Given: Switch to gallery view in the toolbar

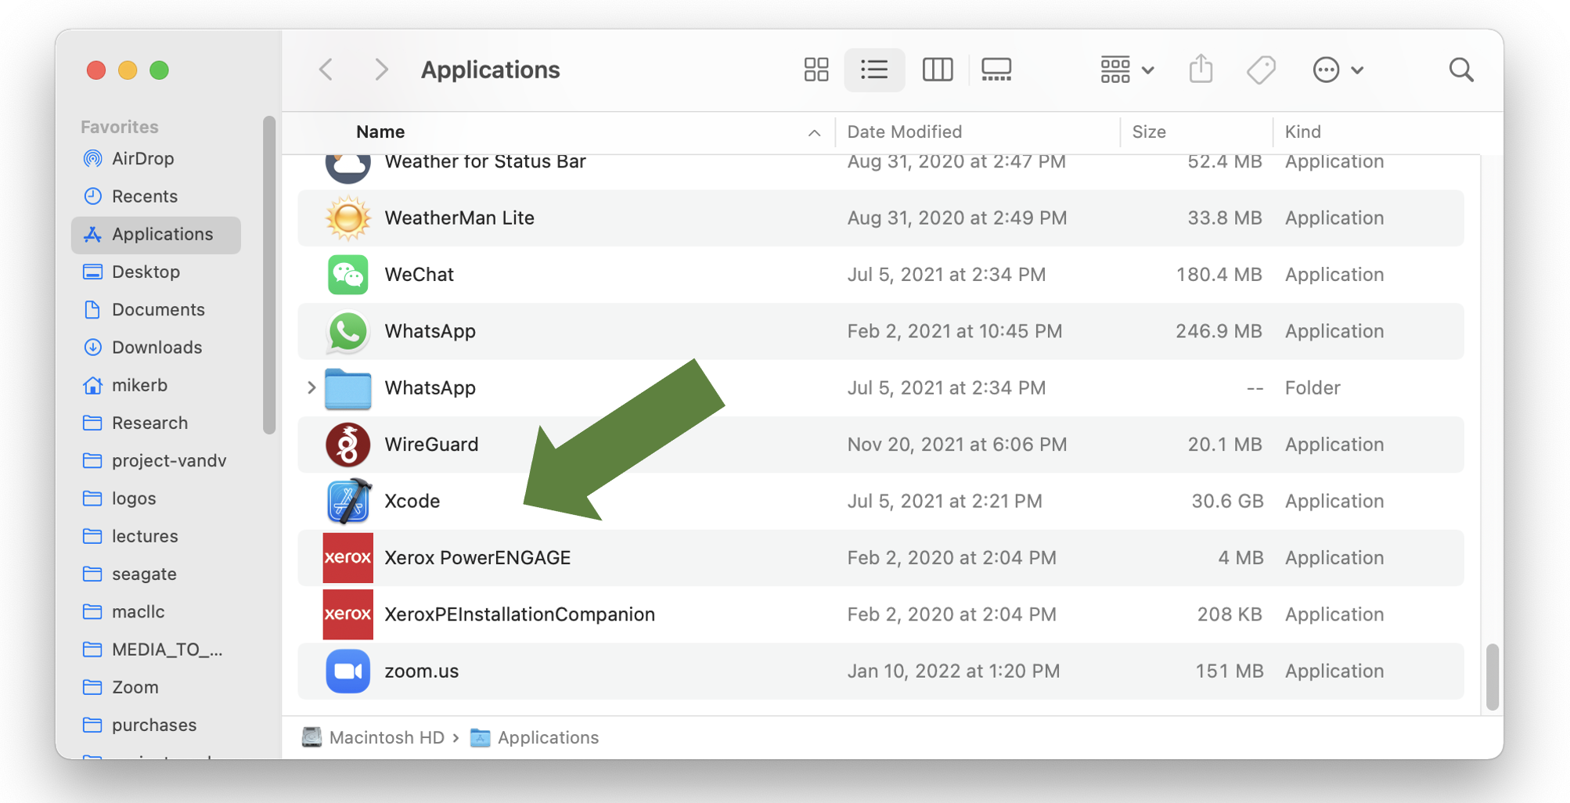Looking at the screenshot, I should (x=996, y=70).
